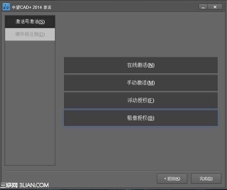Select the 激活号激活(S) tab
227x190 pixels.
pyautogui.click(x=30, y=22)
